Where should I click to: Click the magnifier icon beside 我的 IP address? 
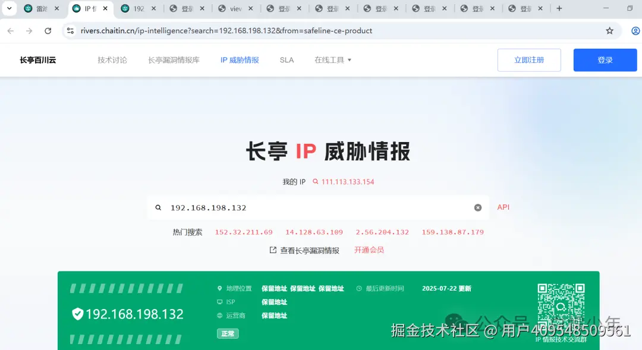click(x=315, y=182)
